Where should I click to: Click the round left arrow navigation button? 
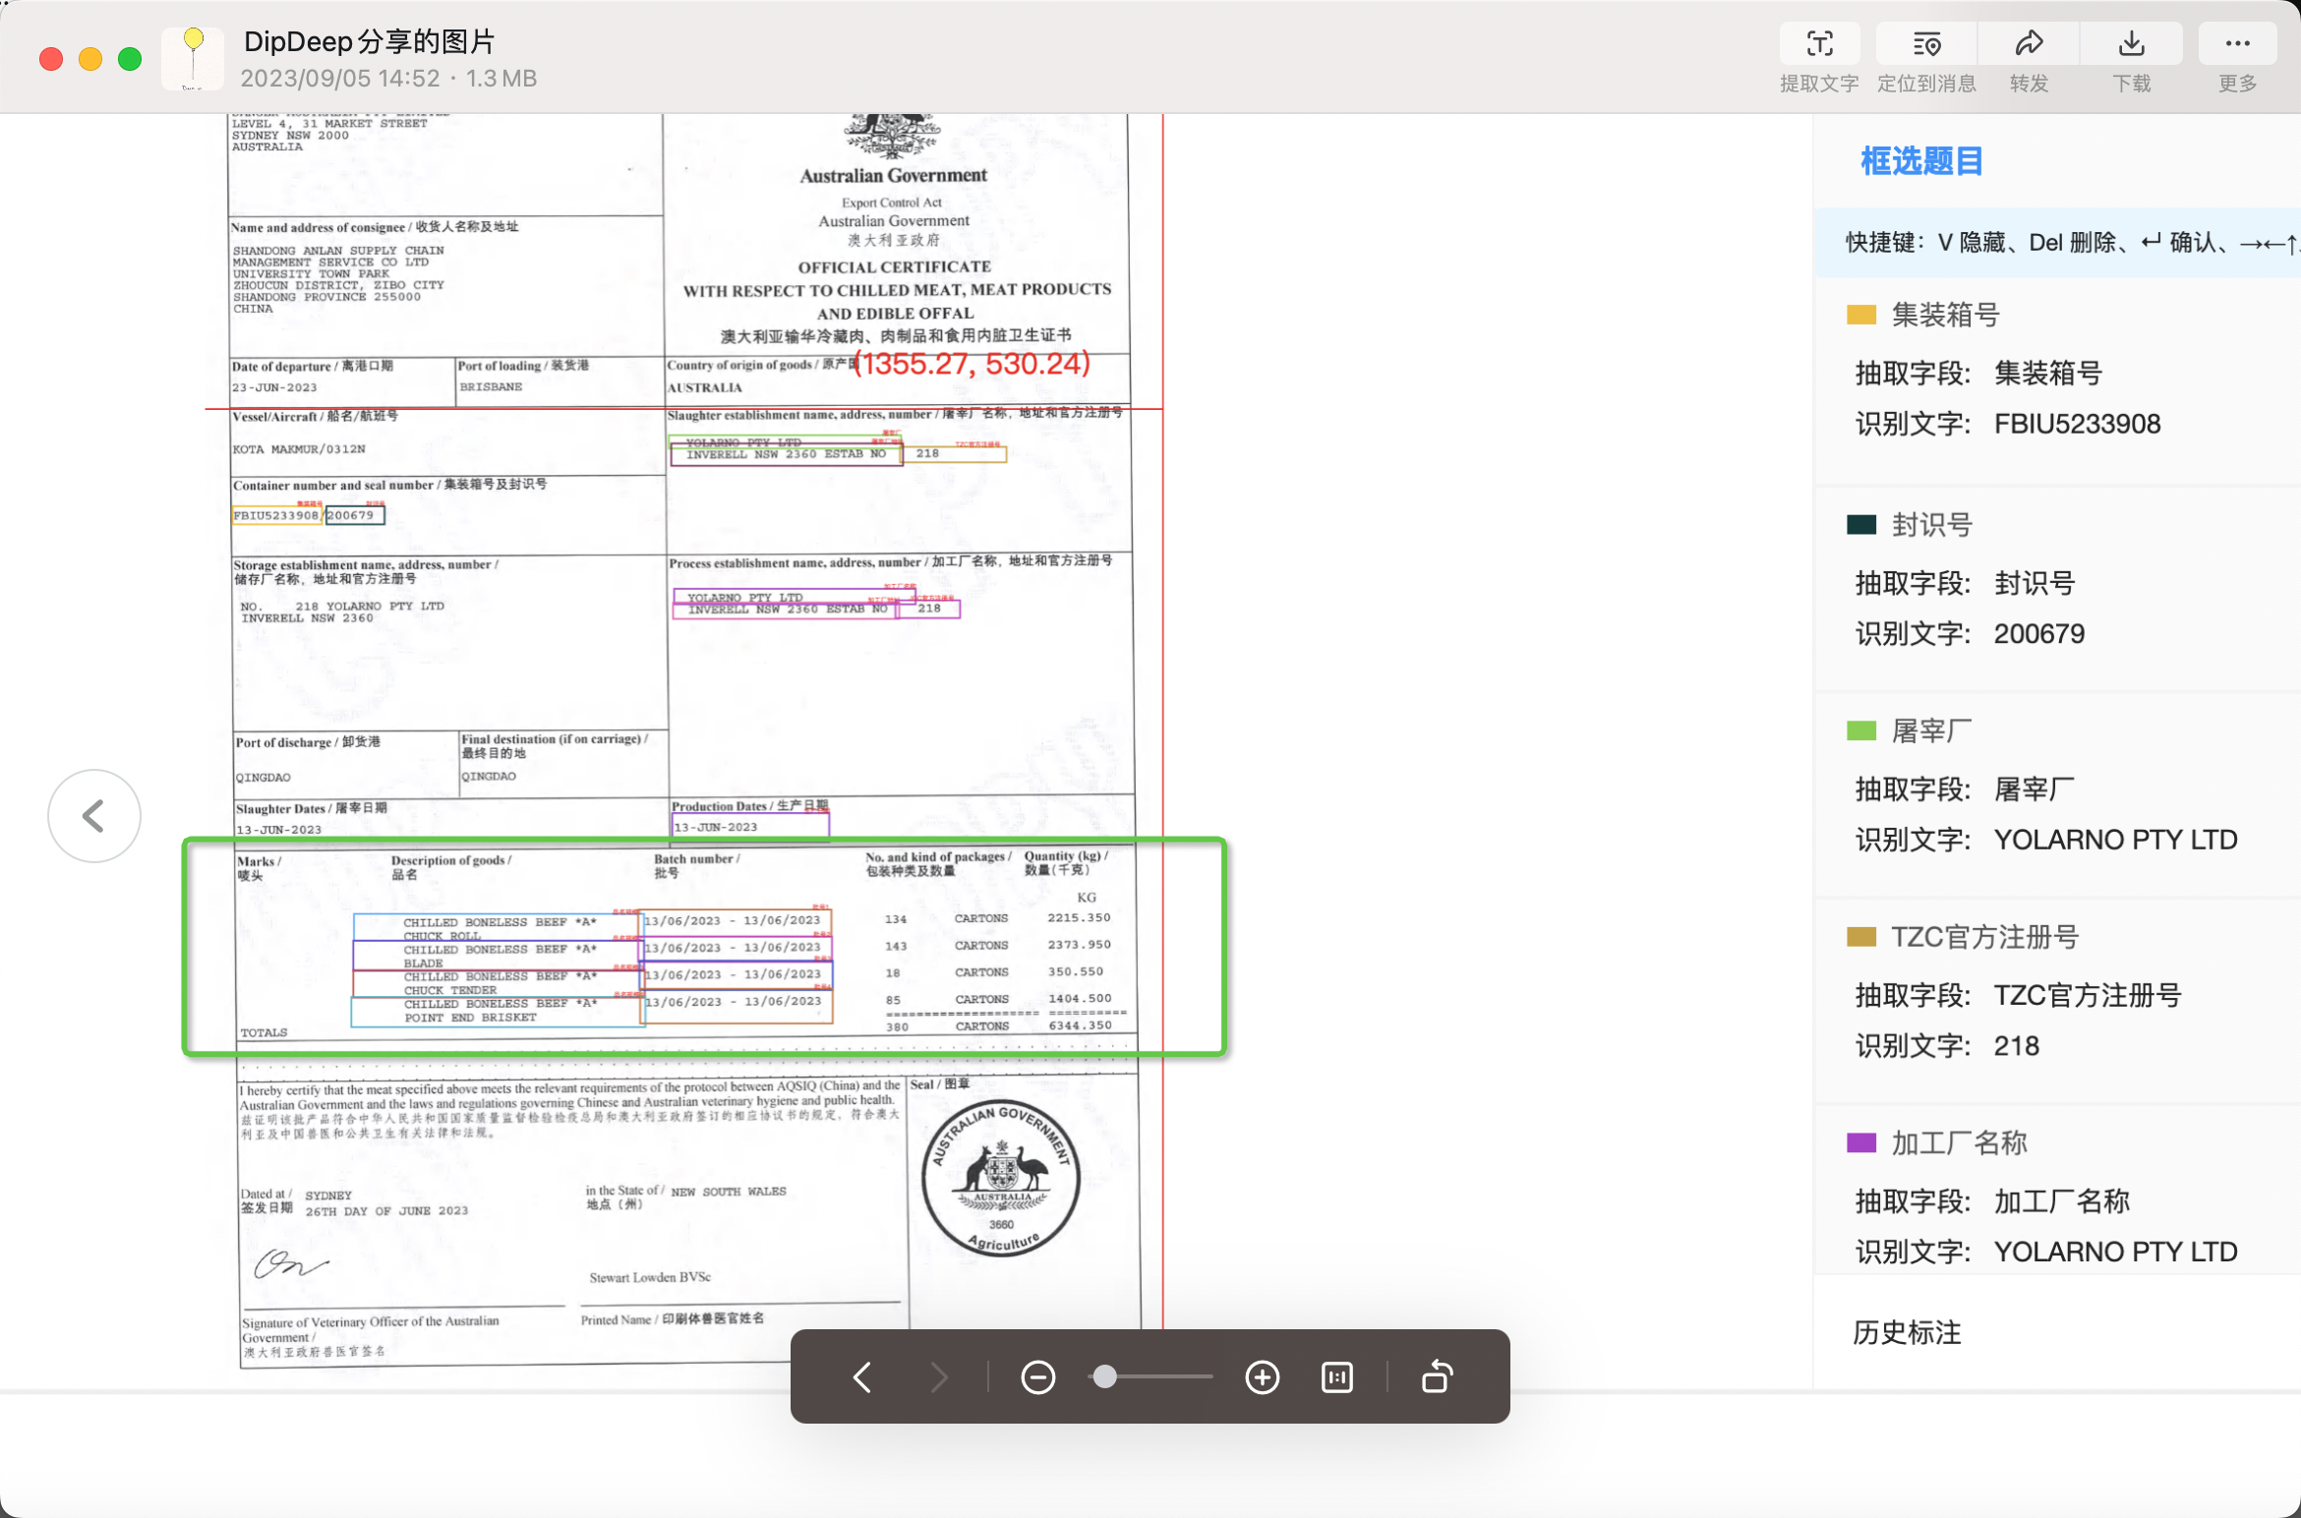tap(94, 815)
